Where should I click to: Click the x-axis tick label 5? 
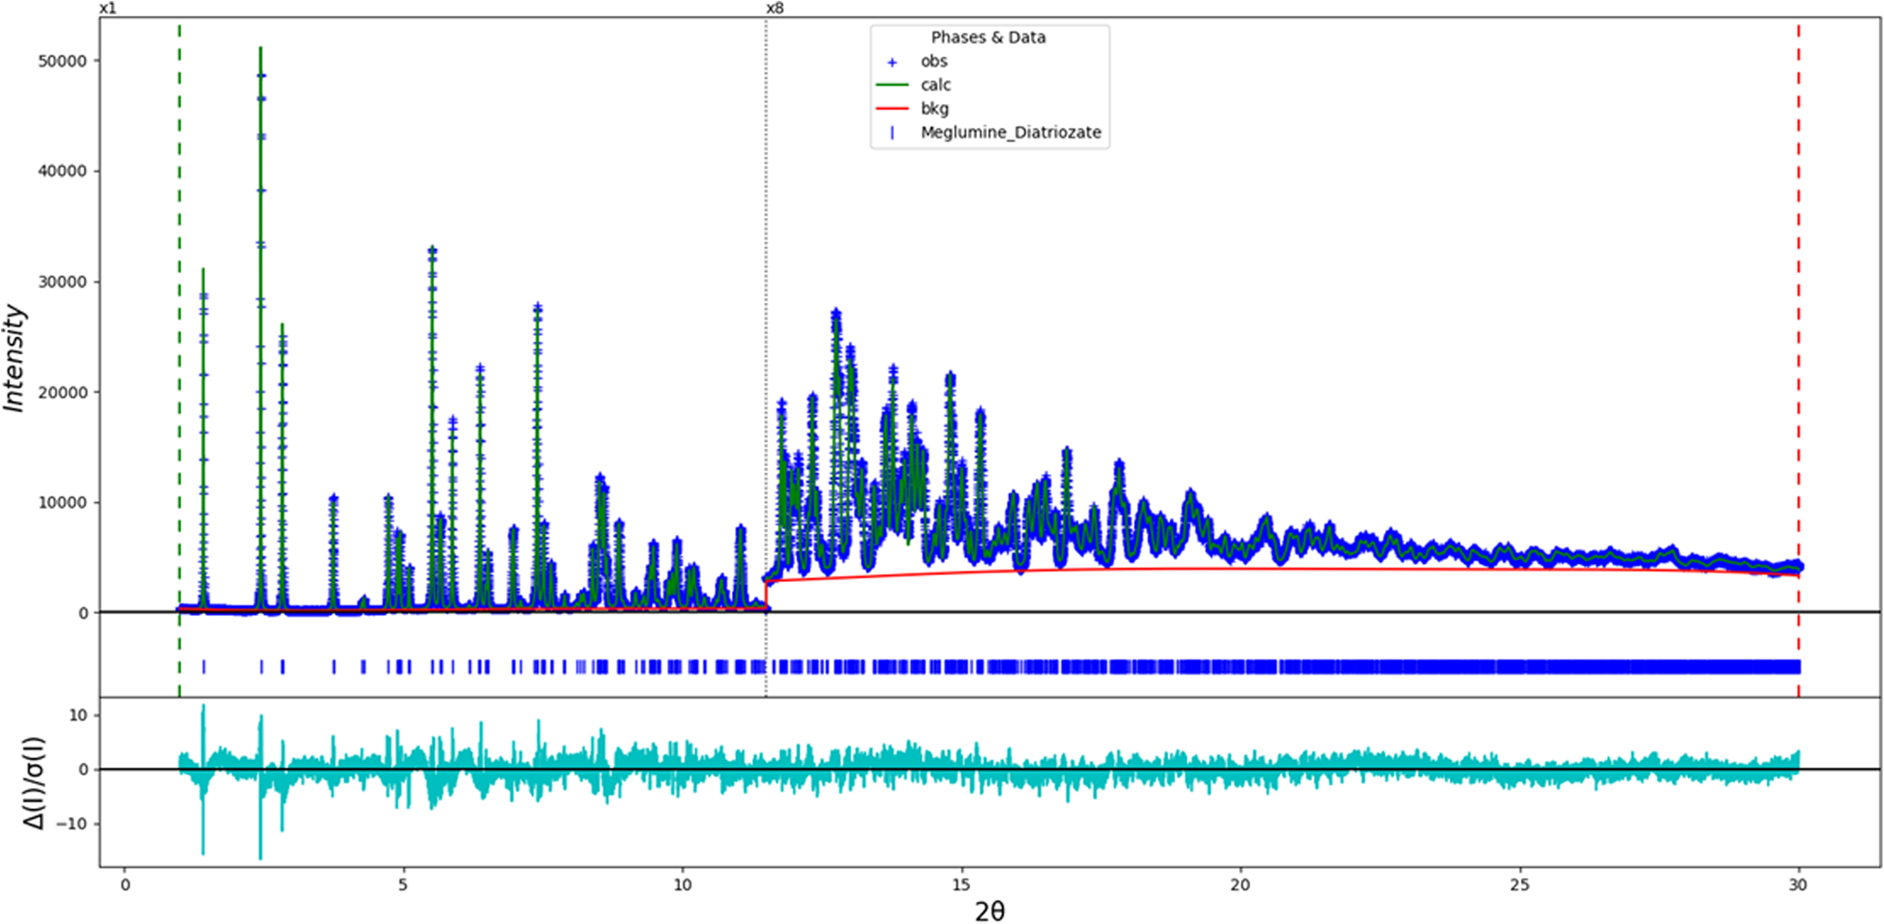(403, 885)
